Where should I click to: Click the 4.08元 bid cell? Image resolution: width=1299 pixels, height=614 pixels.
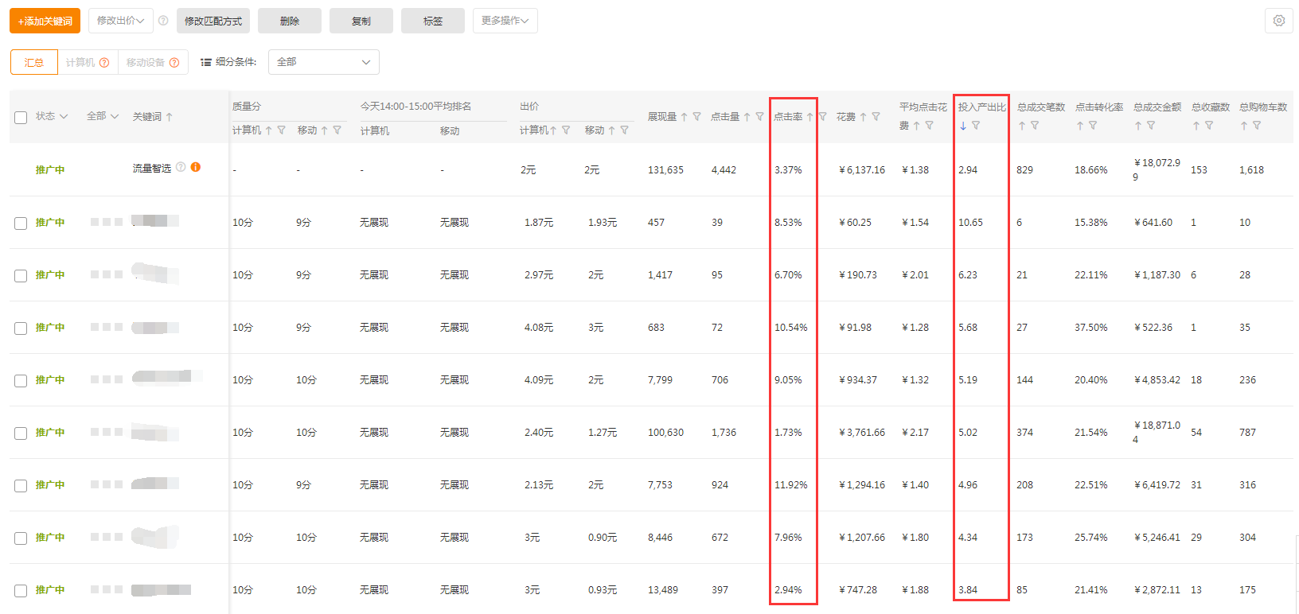539,328
